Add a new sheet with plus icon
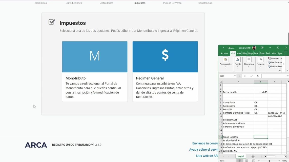The height and width of the screenshot is (162, 289). 253,156
